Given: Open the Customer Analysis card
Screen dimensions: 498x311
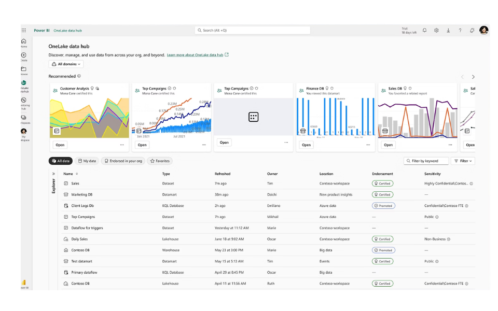Looking at the screenshot, I should tap(60, 145).
